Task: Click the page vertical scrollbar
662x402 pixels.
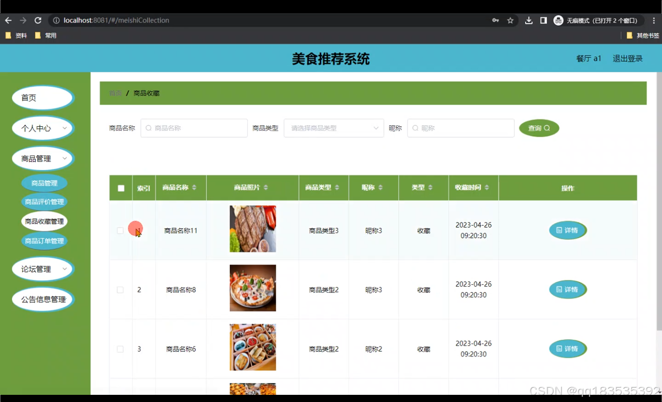Action: pos(659,201)
